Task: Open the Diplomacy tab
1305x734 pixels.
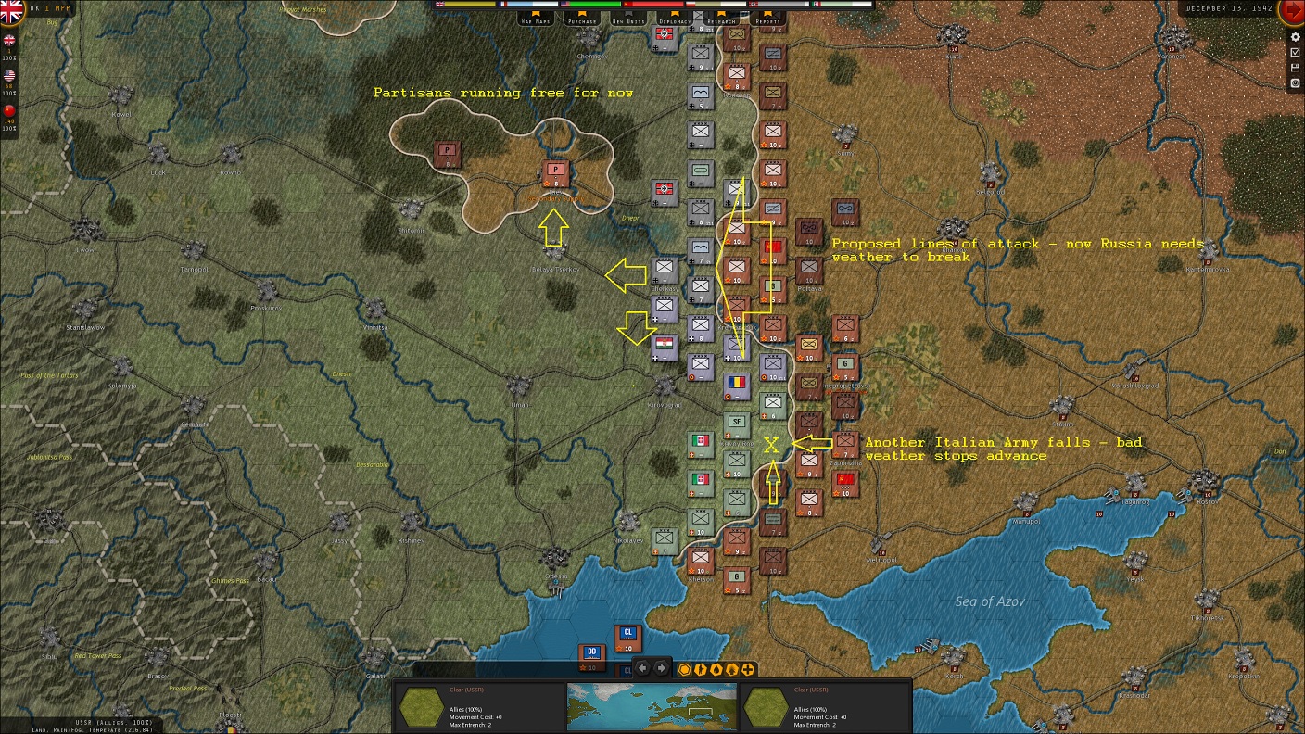Action: coord(674,19)
